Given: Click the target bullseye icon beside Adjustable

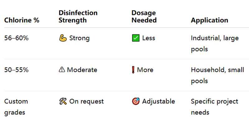Looking at the screenshot, I should [x=136, y=101].
